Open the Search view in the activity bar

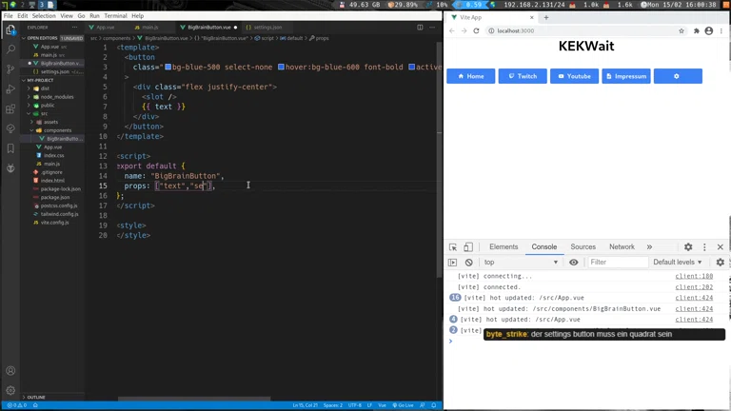(10, 49)
